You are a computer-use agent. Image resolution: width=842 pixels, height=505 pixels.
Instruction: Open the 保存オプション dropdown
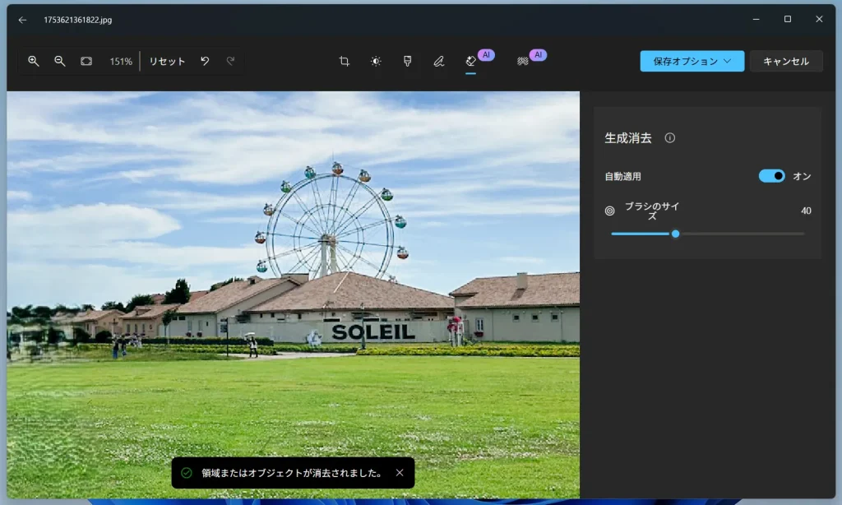692,61
